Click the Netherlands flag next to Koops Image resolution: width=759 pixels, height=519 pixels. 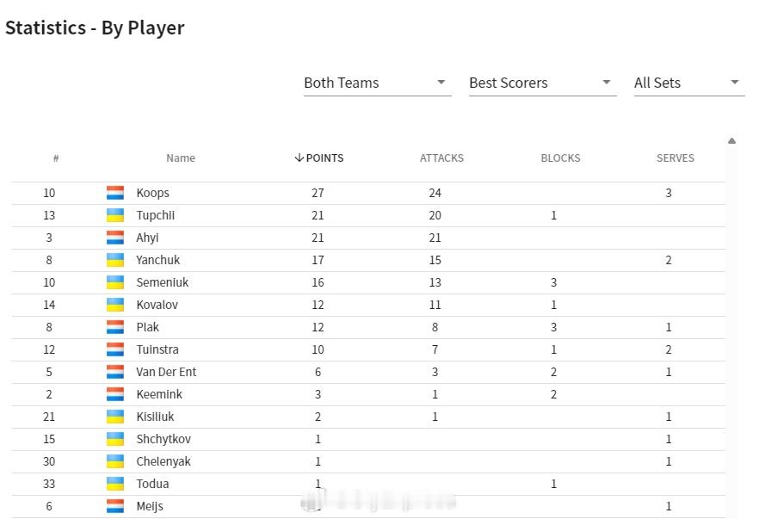[x=115, y=193]
